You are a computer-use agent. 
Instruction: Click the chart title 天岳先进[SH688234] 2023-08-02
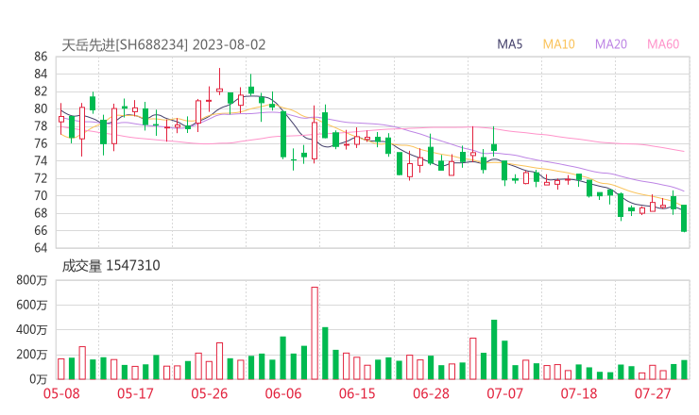163,45
